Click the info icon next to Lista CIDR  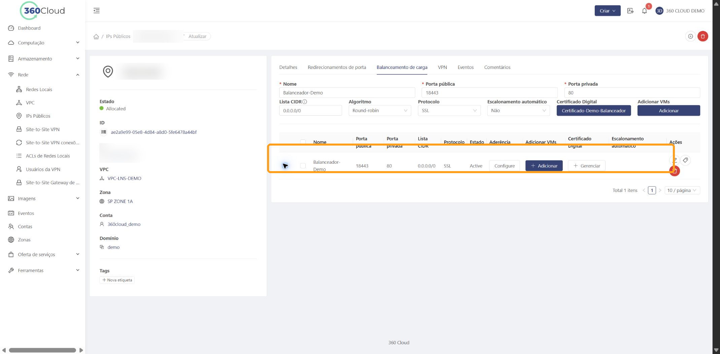(x=305, y=102)
